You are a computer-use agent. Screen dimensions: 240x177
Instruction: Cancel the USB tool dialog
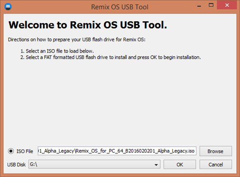click(216, 165)
